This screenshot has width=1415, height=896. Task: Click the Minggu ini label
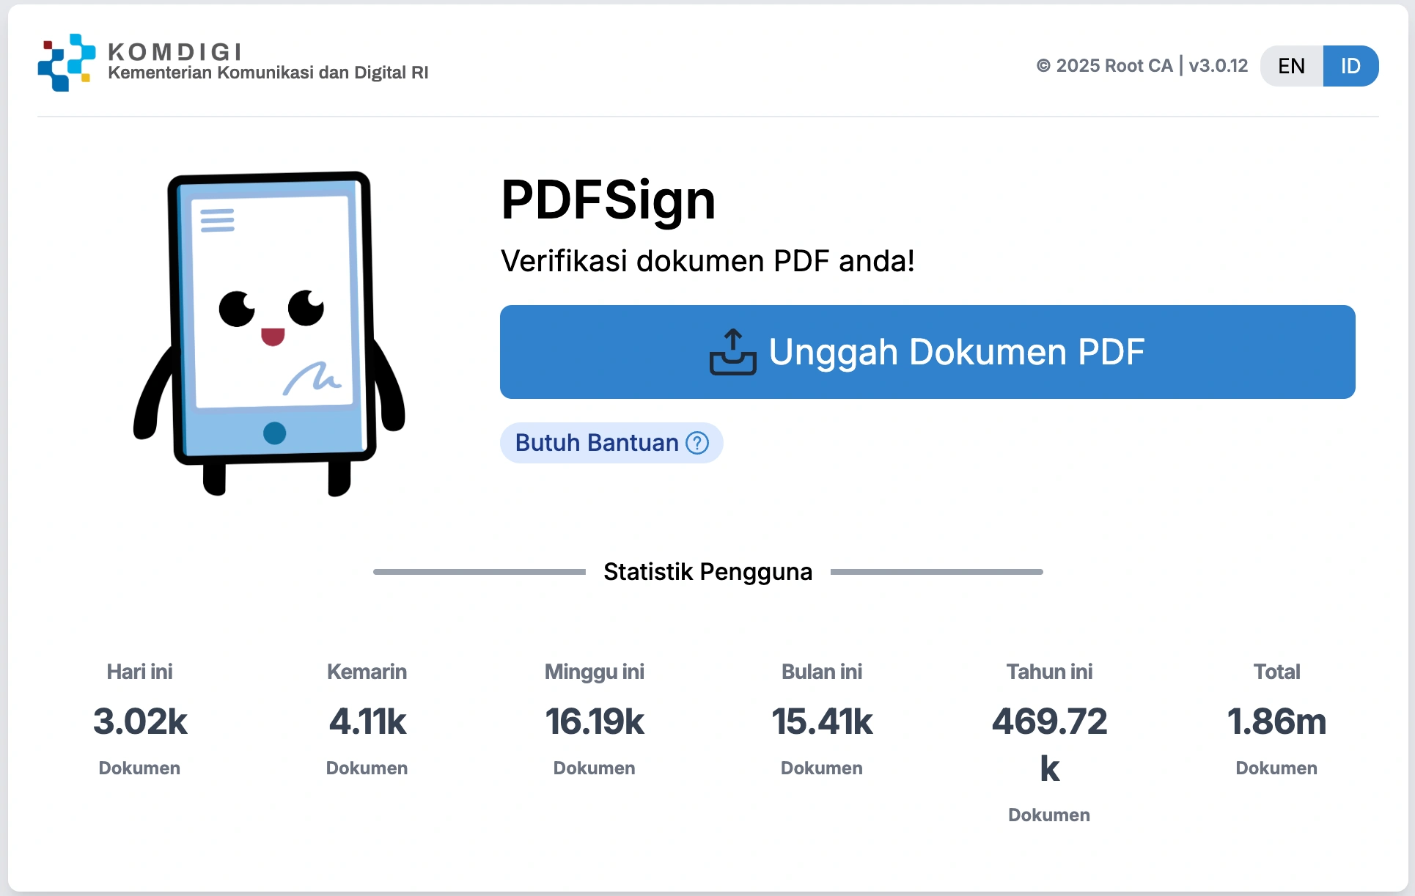point(594,672)
